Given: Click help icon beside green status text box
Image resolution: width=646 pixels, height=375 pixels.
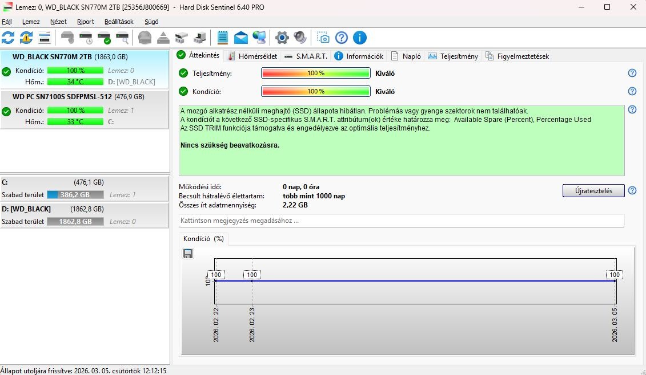Looking at the screenshot, I should 632,109.
